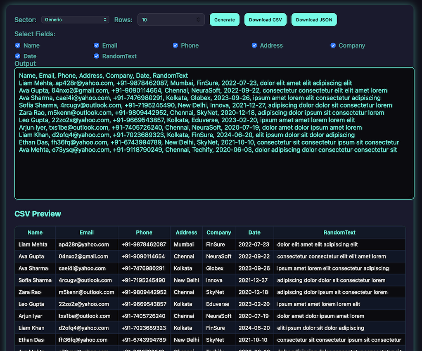Toggle the Address field checkbox
The image size is (422, 351).
(254, 45)
